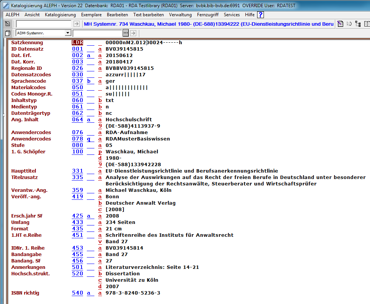Click field tag 331 for Haupttitel
The width and height of the screenshot is (370, 304).
point(77,171)
